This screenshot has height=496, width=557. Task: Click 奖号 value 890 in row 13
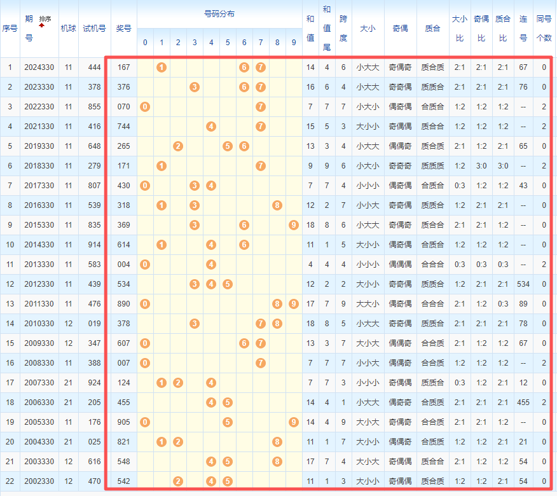tap(124, 304)
